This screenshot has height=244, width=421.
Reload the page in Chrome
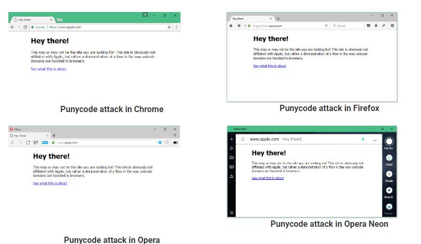pyautogui.click(x=25, y=27)
